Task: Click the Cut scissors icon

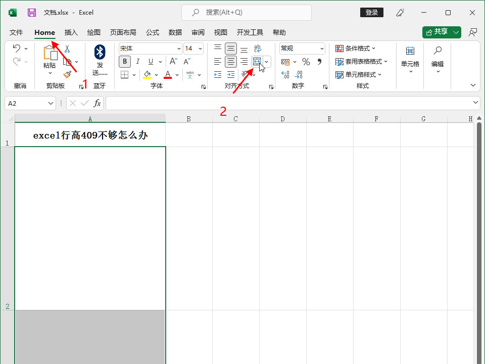Action: pos(67,49)
